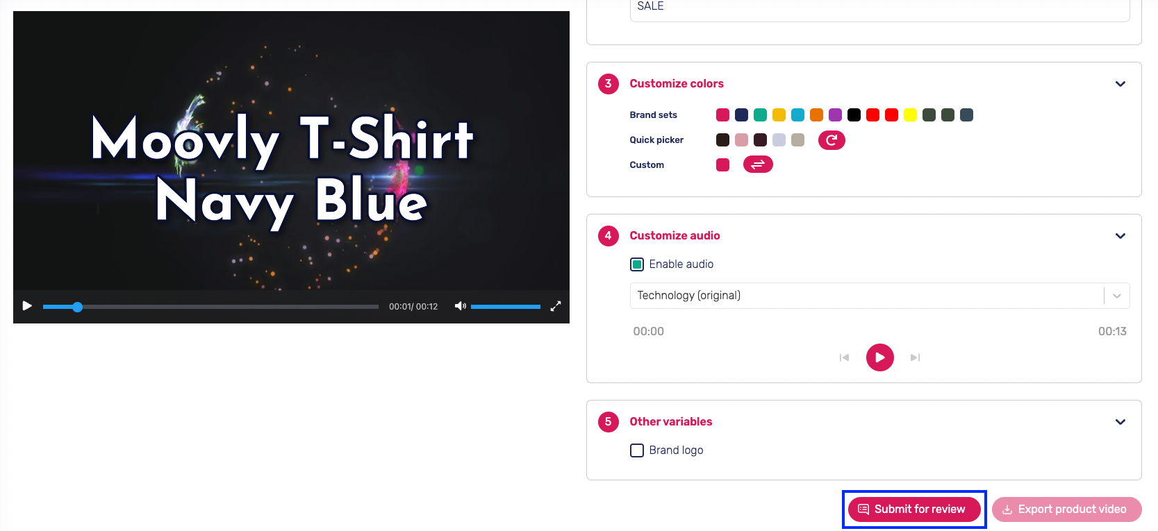
Task: Pick the lavender Quick picker swatch
Action: (x=779, y=140)
